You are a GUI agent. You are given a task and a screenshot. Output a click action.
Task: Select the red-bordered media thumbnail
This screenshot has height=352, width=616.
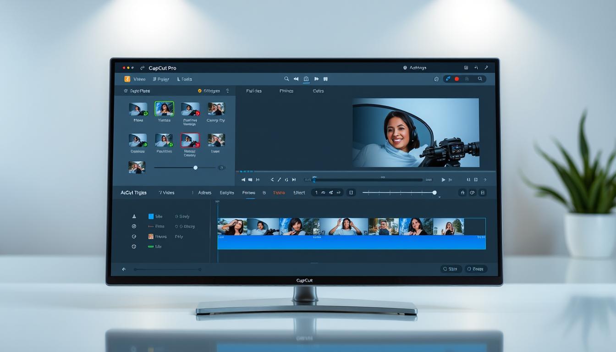(x=190, y=140)
